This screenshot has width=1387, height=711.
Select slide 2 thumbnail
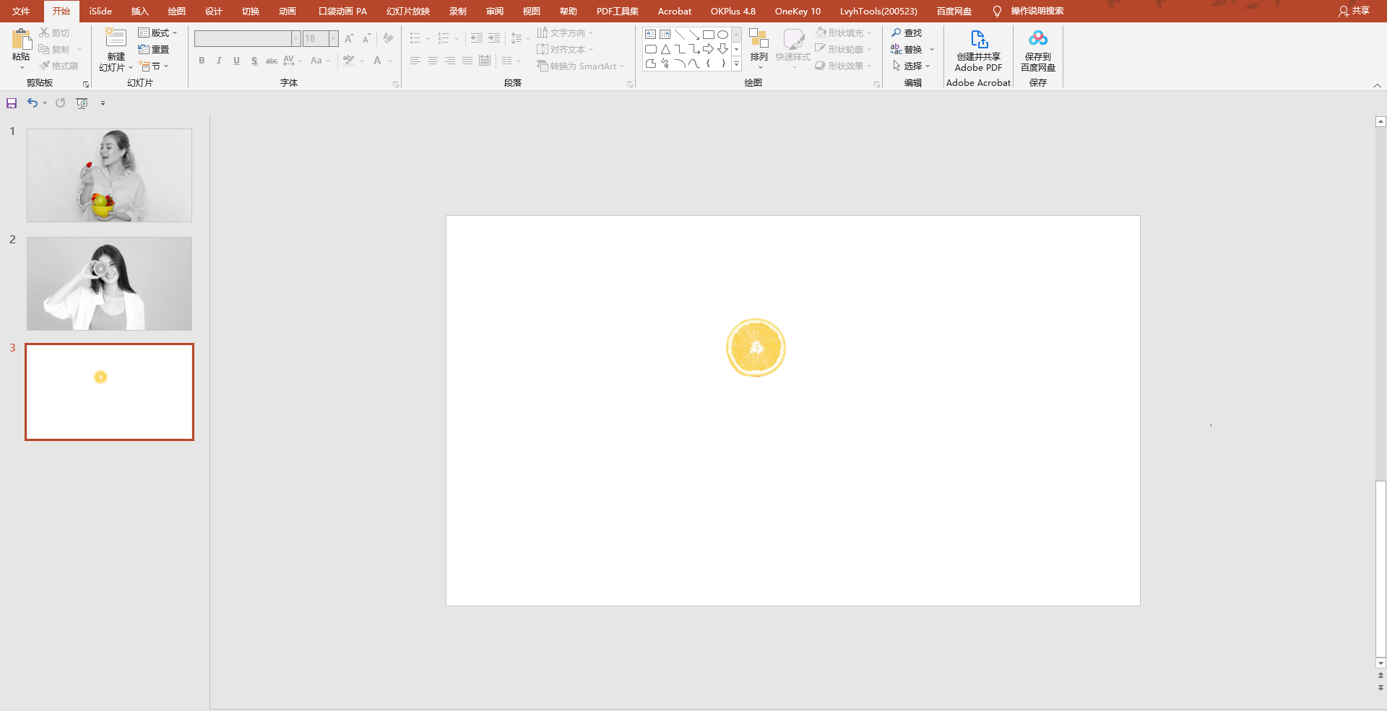tap(109, 284)
